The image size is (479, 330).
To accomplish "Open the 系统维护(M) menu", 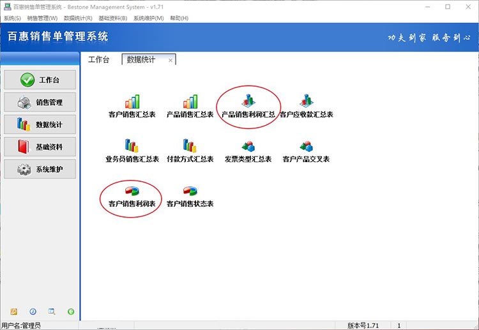I will tap(148, 18).
